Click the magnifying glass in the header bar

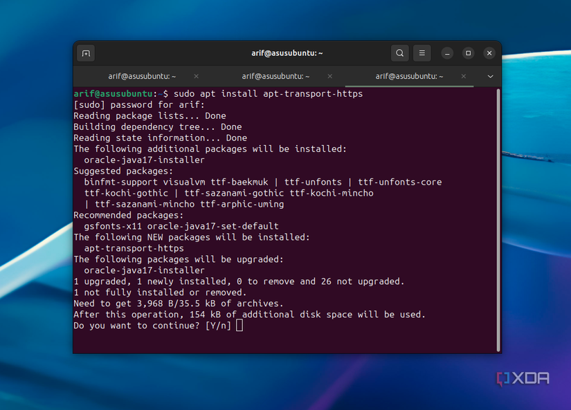pos(399,53)
